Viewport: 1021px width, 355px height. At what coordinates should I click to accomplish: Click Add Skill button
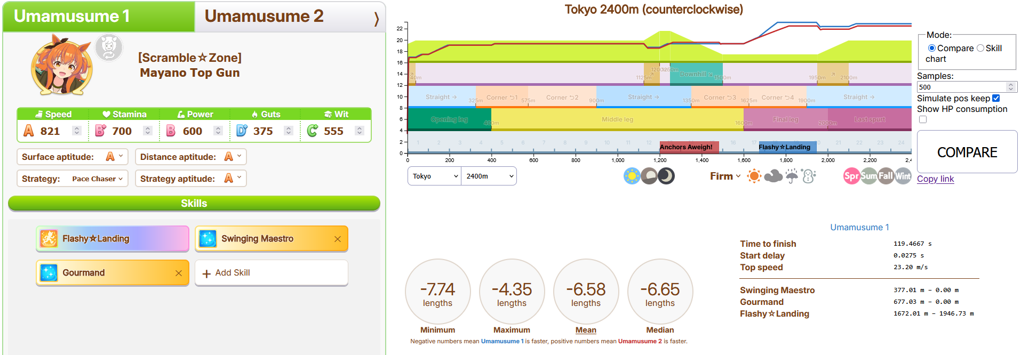click(x=272, y=273)
